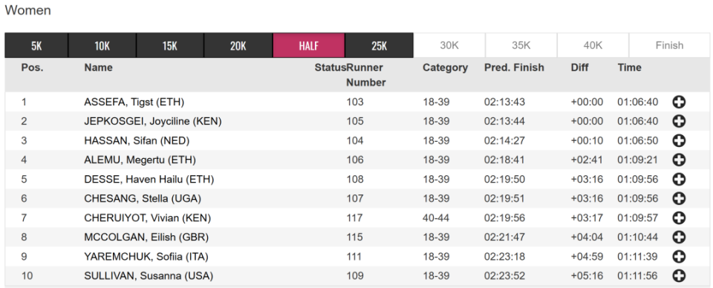
Task: Open the 15K split tab
Action: (x=170, y=45)
